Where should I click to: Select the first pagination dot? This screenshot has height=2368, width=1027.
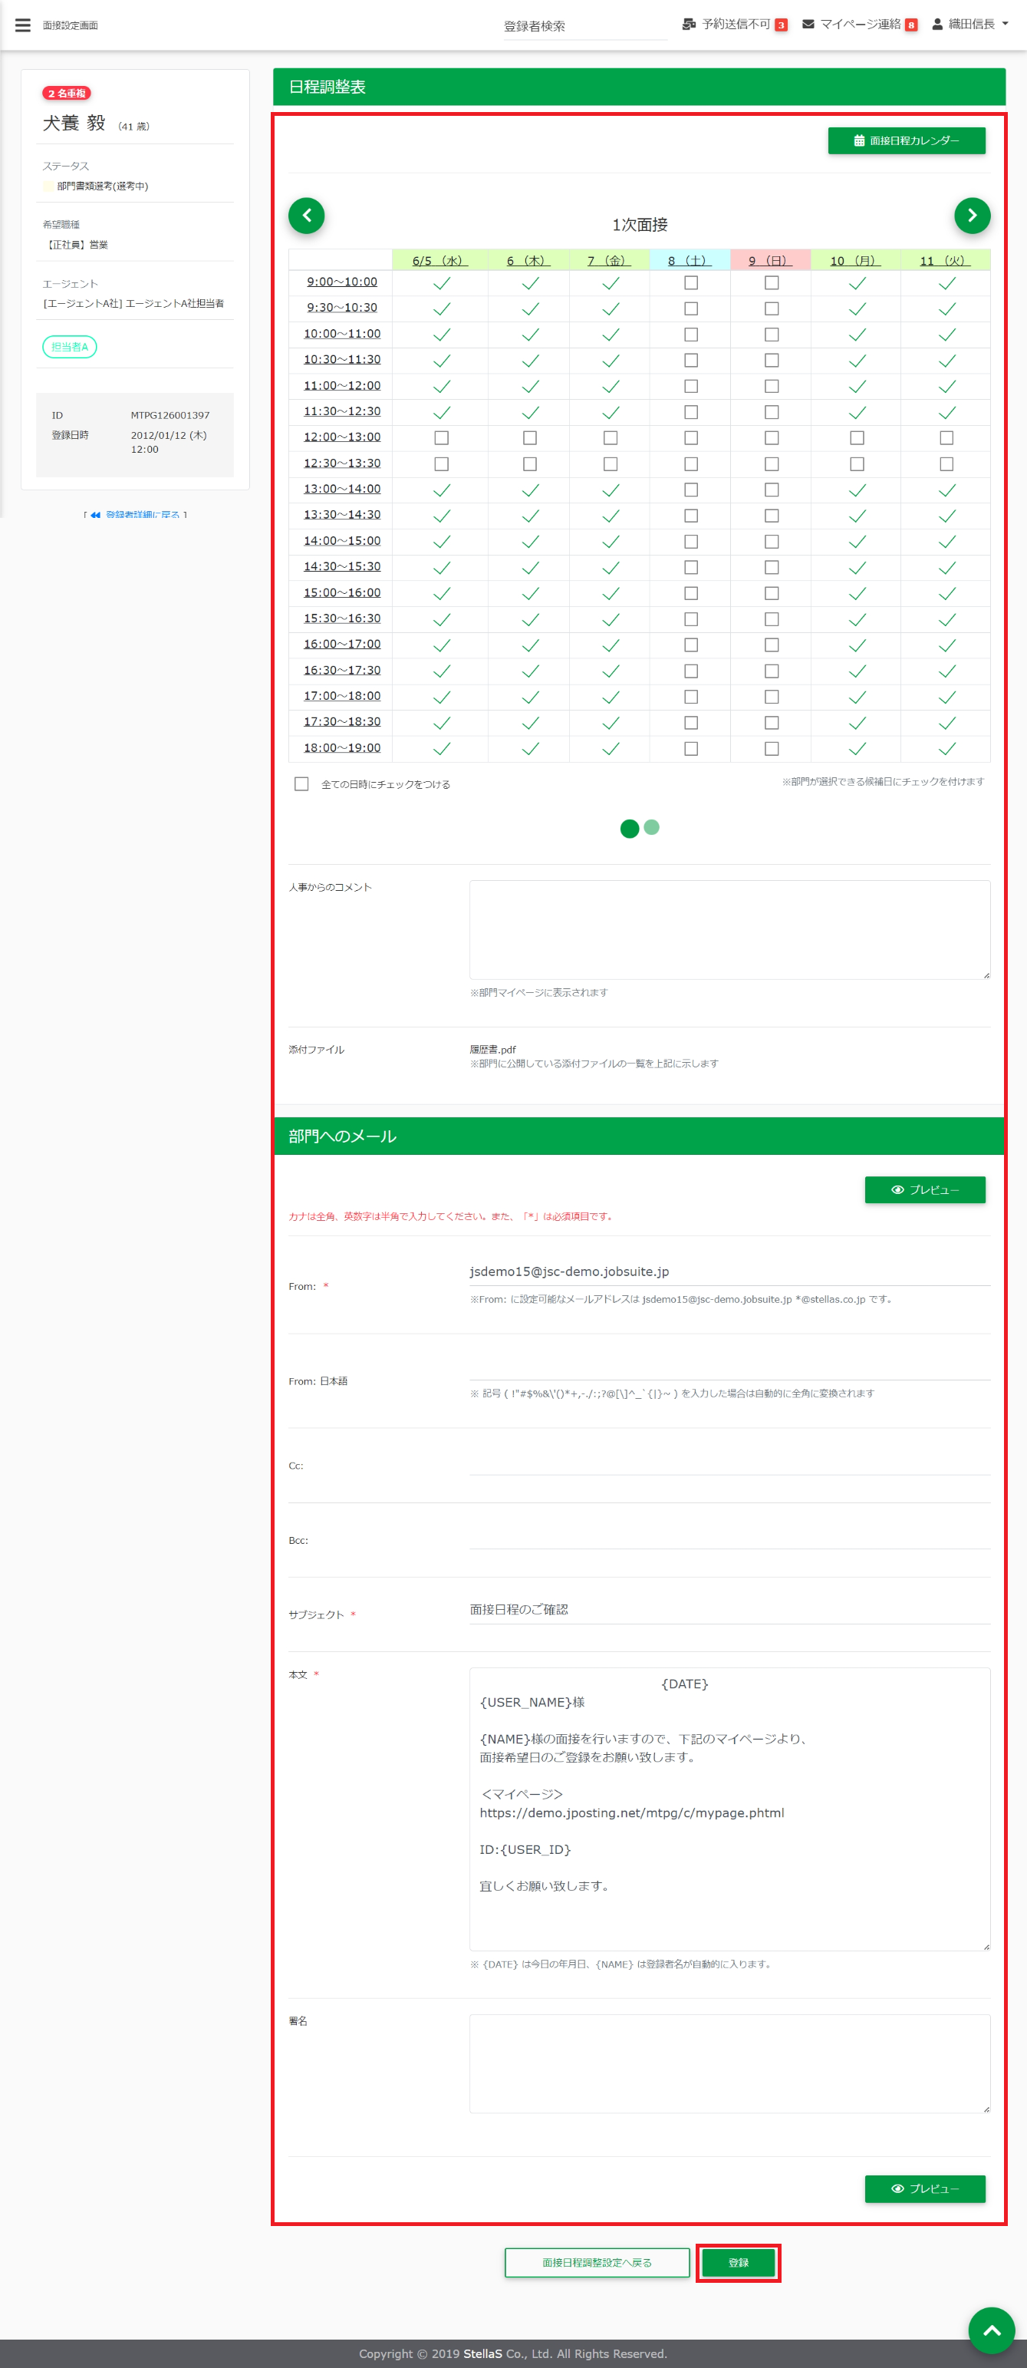click(629, 828)
